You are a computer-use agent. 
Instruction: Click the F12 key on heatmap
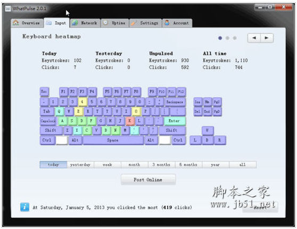pos(181,92)
